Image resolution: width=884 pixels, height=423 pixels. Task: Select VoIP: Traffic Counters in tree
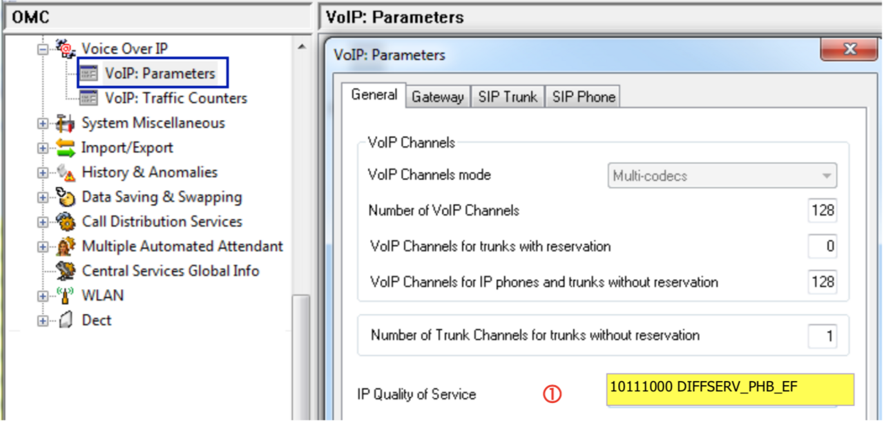[x=175, y=98]
